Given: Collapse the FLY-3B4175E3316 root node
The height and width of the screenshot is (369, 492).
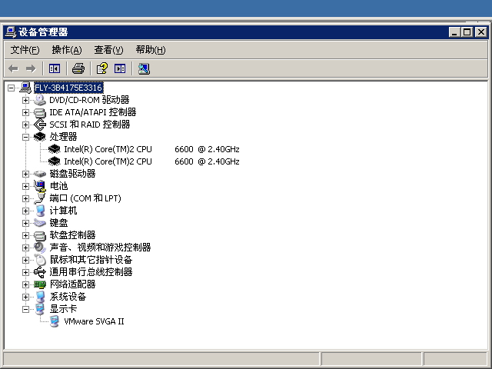Looking at the screenshot, I should [11, 88].
